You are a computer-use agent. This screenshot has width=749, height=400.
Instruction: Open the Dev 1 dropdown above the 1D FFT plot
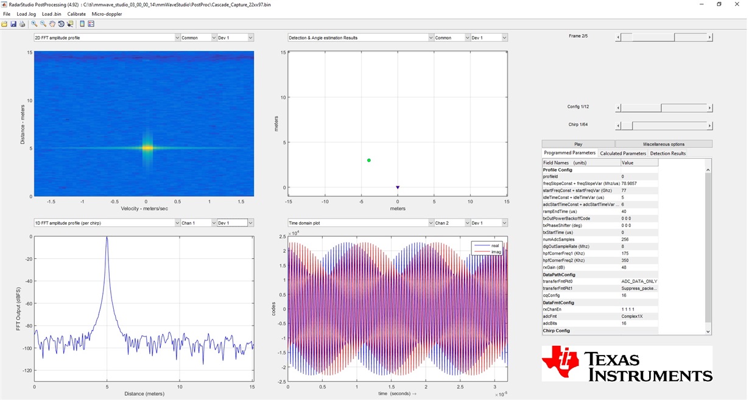coord(235,223)
